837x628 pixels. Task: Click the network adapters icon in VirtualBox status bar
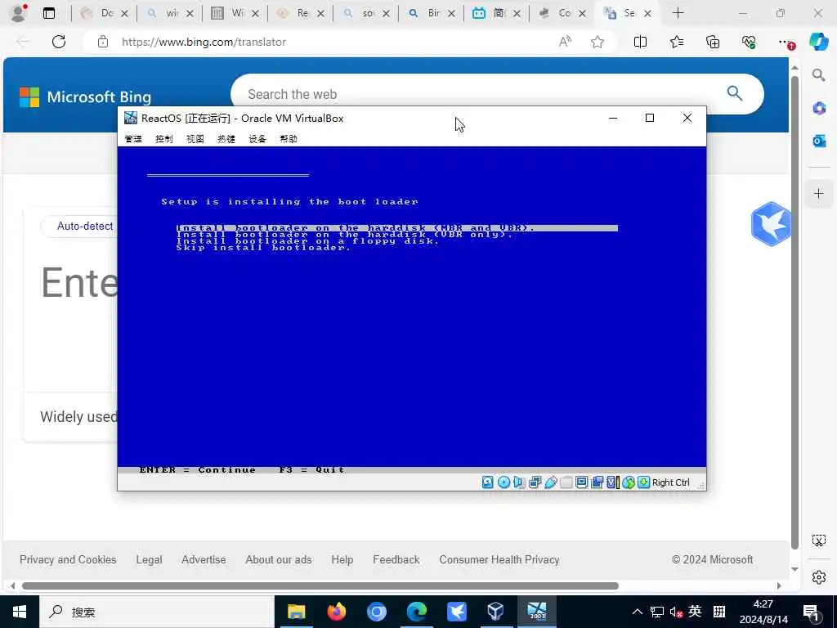tap(535, 482)
